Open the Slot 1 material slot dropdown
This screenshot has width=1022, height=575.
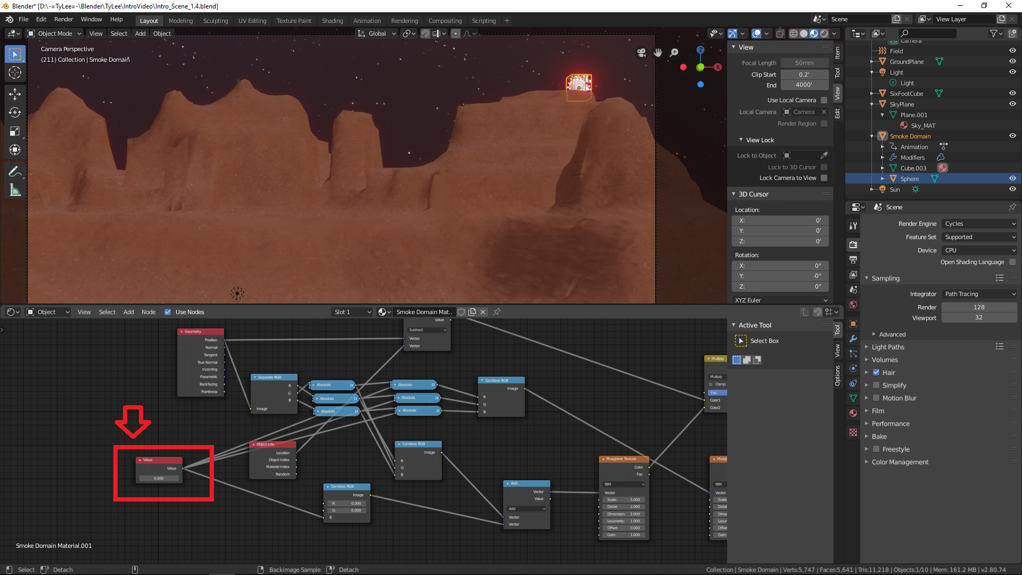pyautogui.click(x=352, y=312)
